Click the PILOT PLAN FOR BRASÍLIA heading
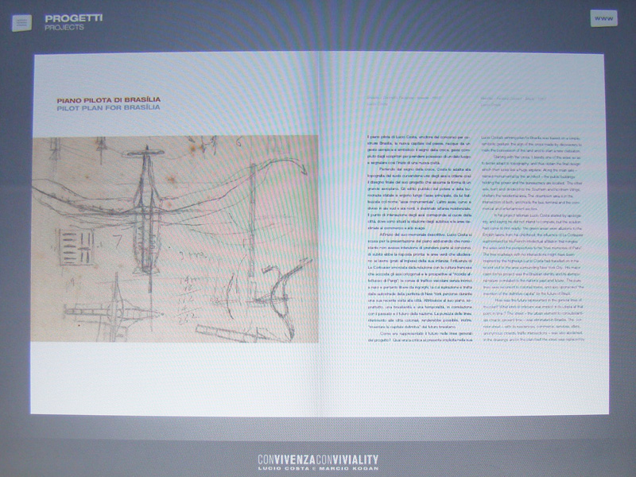The width and height of the screenshot is (636, 477). 108,107
